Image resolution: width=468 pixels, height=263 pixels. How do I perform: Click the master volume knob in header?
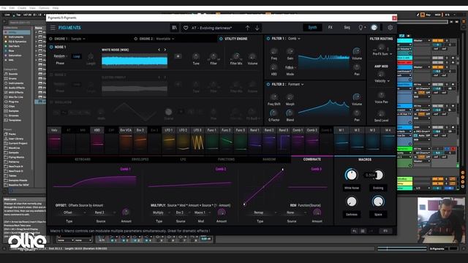[374, 28]
